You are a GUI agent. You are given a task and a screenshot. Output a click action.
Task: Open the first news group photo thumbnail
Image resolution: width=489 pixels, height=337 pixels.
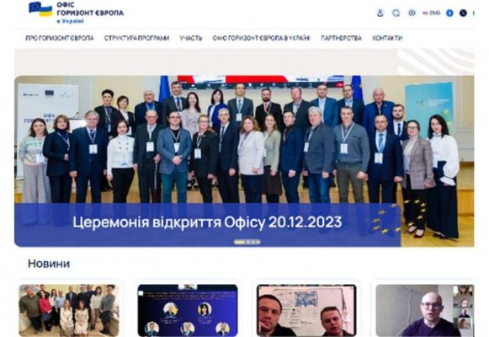(69, 311)
